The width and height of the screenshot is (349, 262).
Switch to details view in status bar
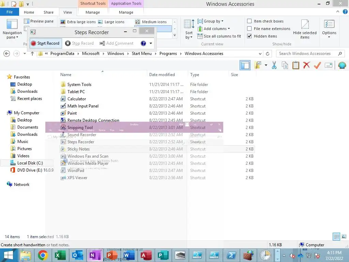pos(336,236)
